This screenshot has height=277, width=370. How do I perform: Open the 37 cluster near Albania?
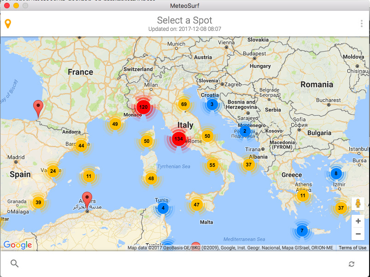249,165
